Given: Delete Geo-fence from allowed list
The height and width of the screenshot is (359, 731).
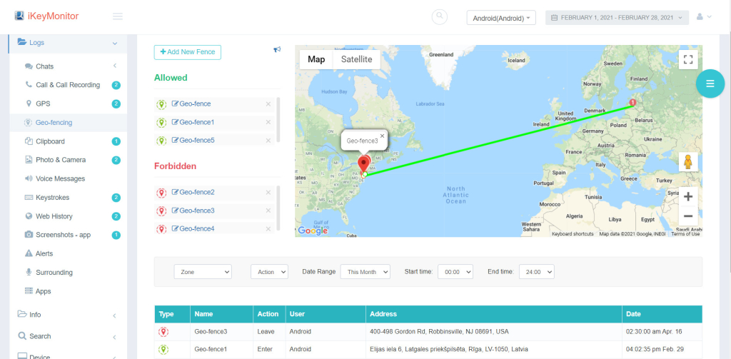Looking at the screenshot, I should click(268, 104).
